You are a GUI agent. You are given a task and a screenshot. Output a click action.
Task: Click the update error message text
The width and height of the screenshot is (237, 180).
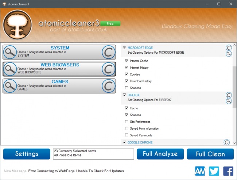76,171
